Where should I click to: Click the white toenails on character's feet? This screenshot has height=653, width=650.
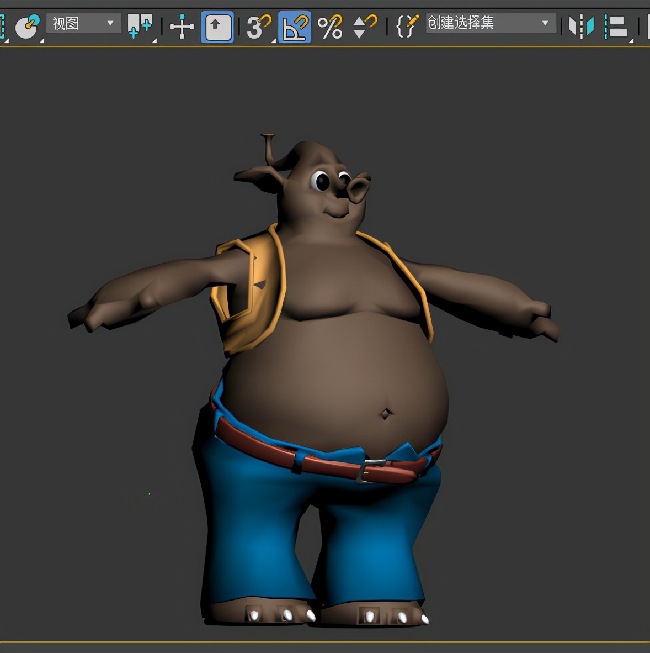pyautogui.click(x=287, y=615)
